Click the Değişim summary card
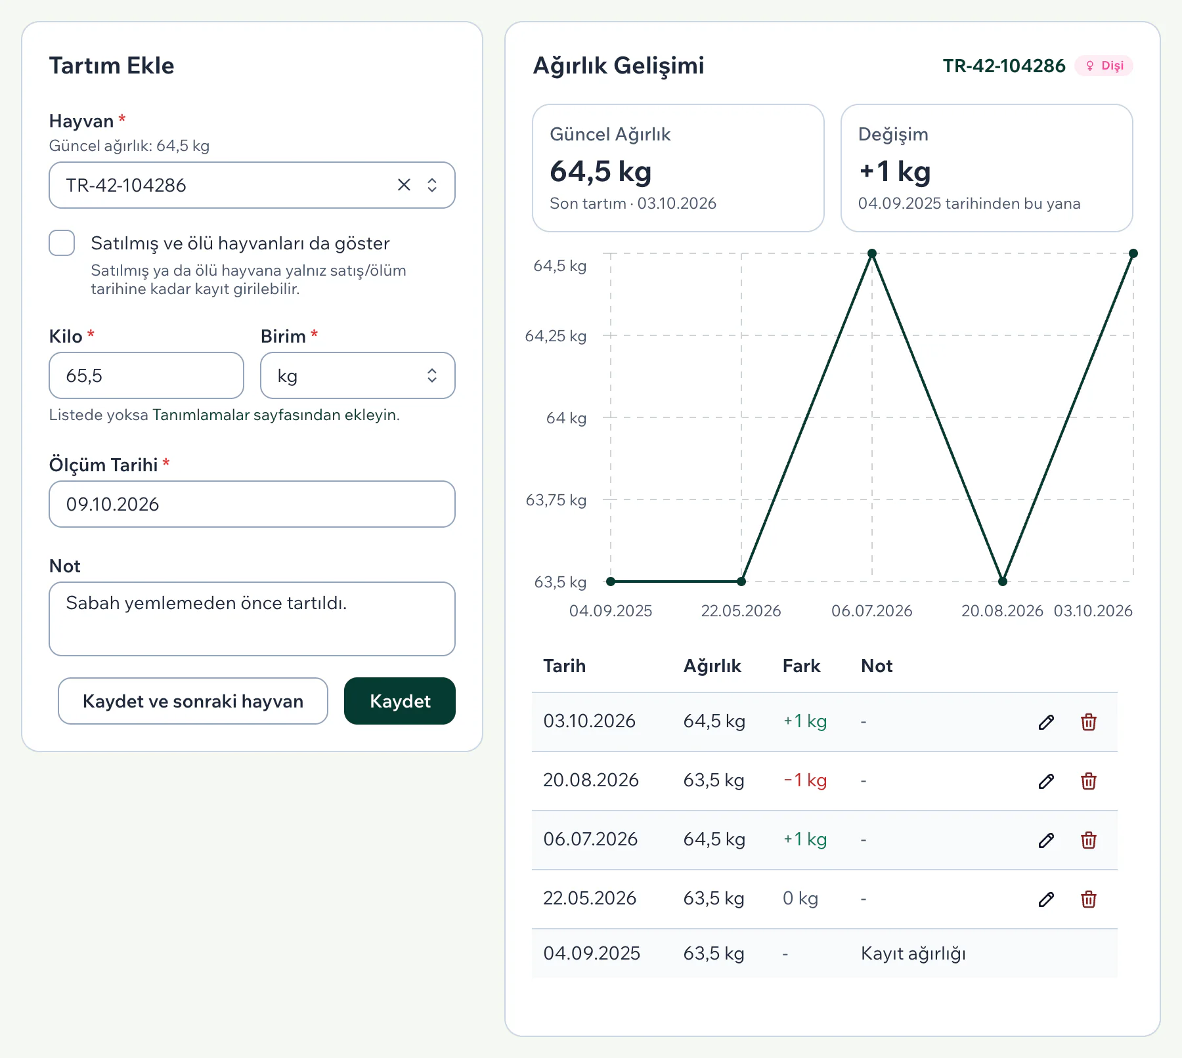Viewport: 1182px width, 1058px height. (987, 168)
